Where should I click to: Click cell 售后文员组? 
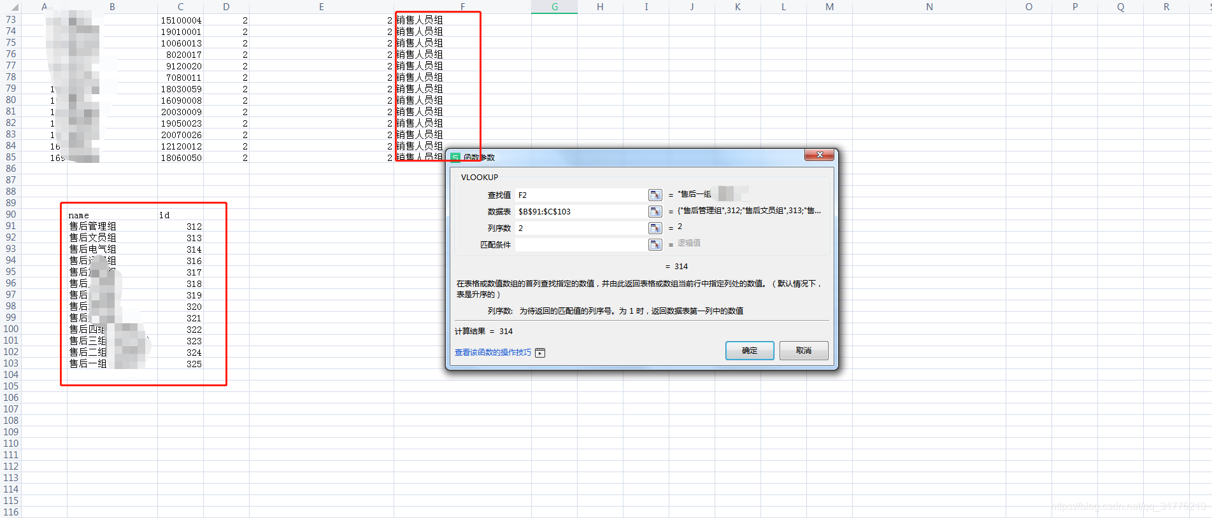coord(112,238)
